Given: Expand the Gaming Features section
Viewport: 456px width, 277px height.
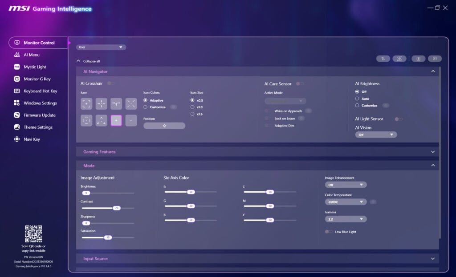Looking at the screenshot, I should pyautogui.click(x=257, y=152).
